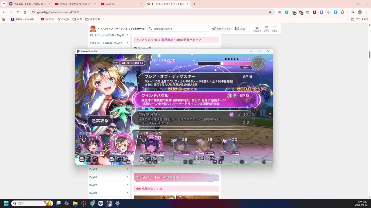This screenshot has width=371, height=208.
Task: Switch to the 프리파라 갤러리 tab
Action: click(30, 4)
